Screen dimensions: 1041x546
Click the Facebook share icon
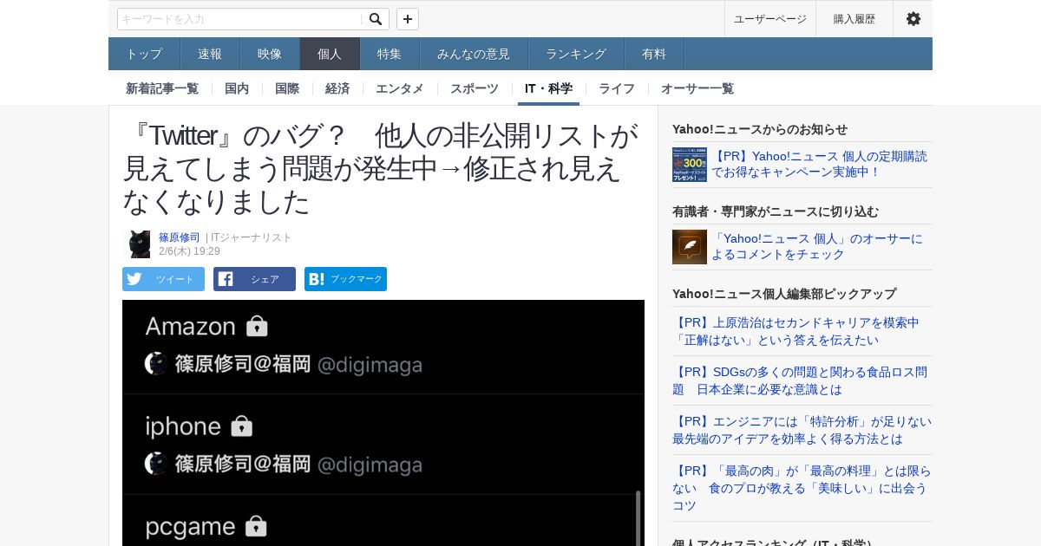pyautogui.click(x=226, y=279)
